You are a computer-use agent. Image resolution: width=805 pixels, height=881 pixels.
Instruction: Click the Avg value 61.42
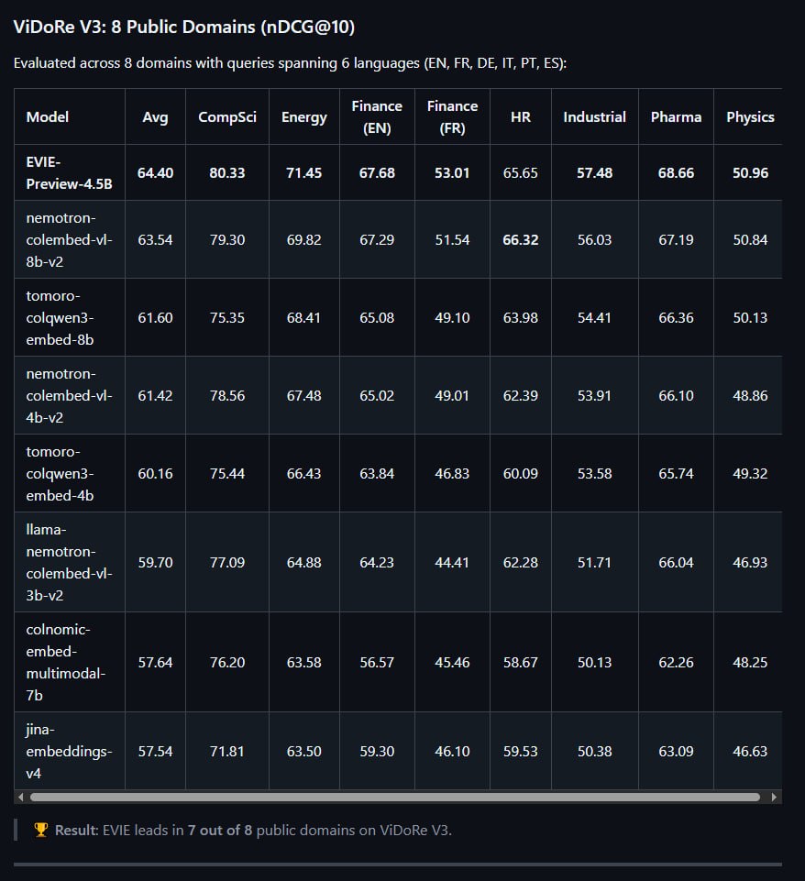click(155, 395)
